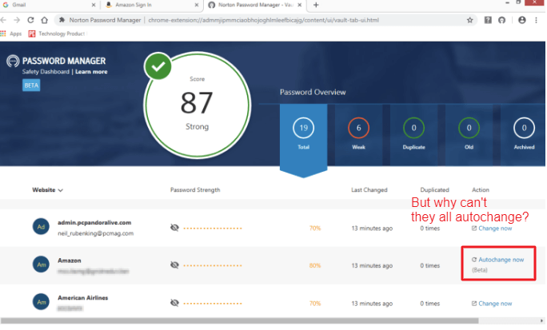Click the Learn more link
Screen dimensions: 547x330
[91, 72]
